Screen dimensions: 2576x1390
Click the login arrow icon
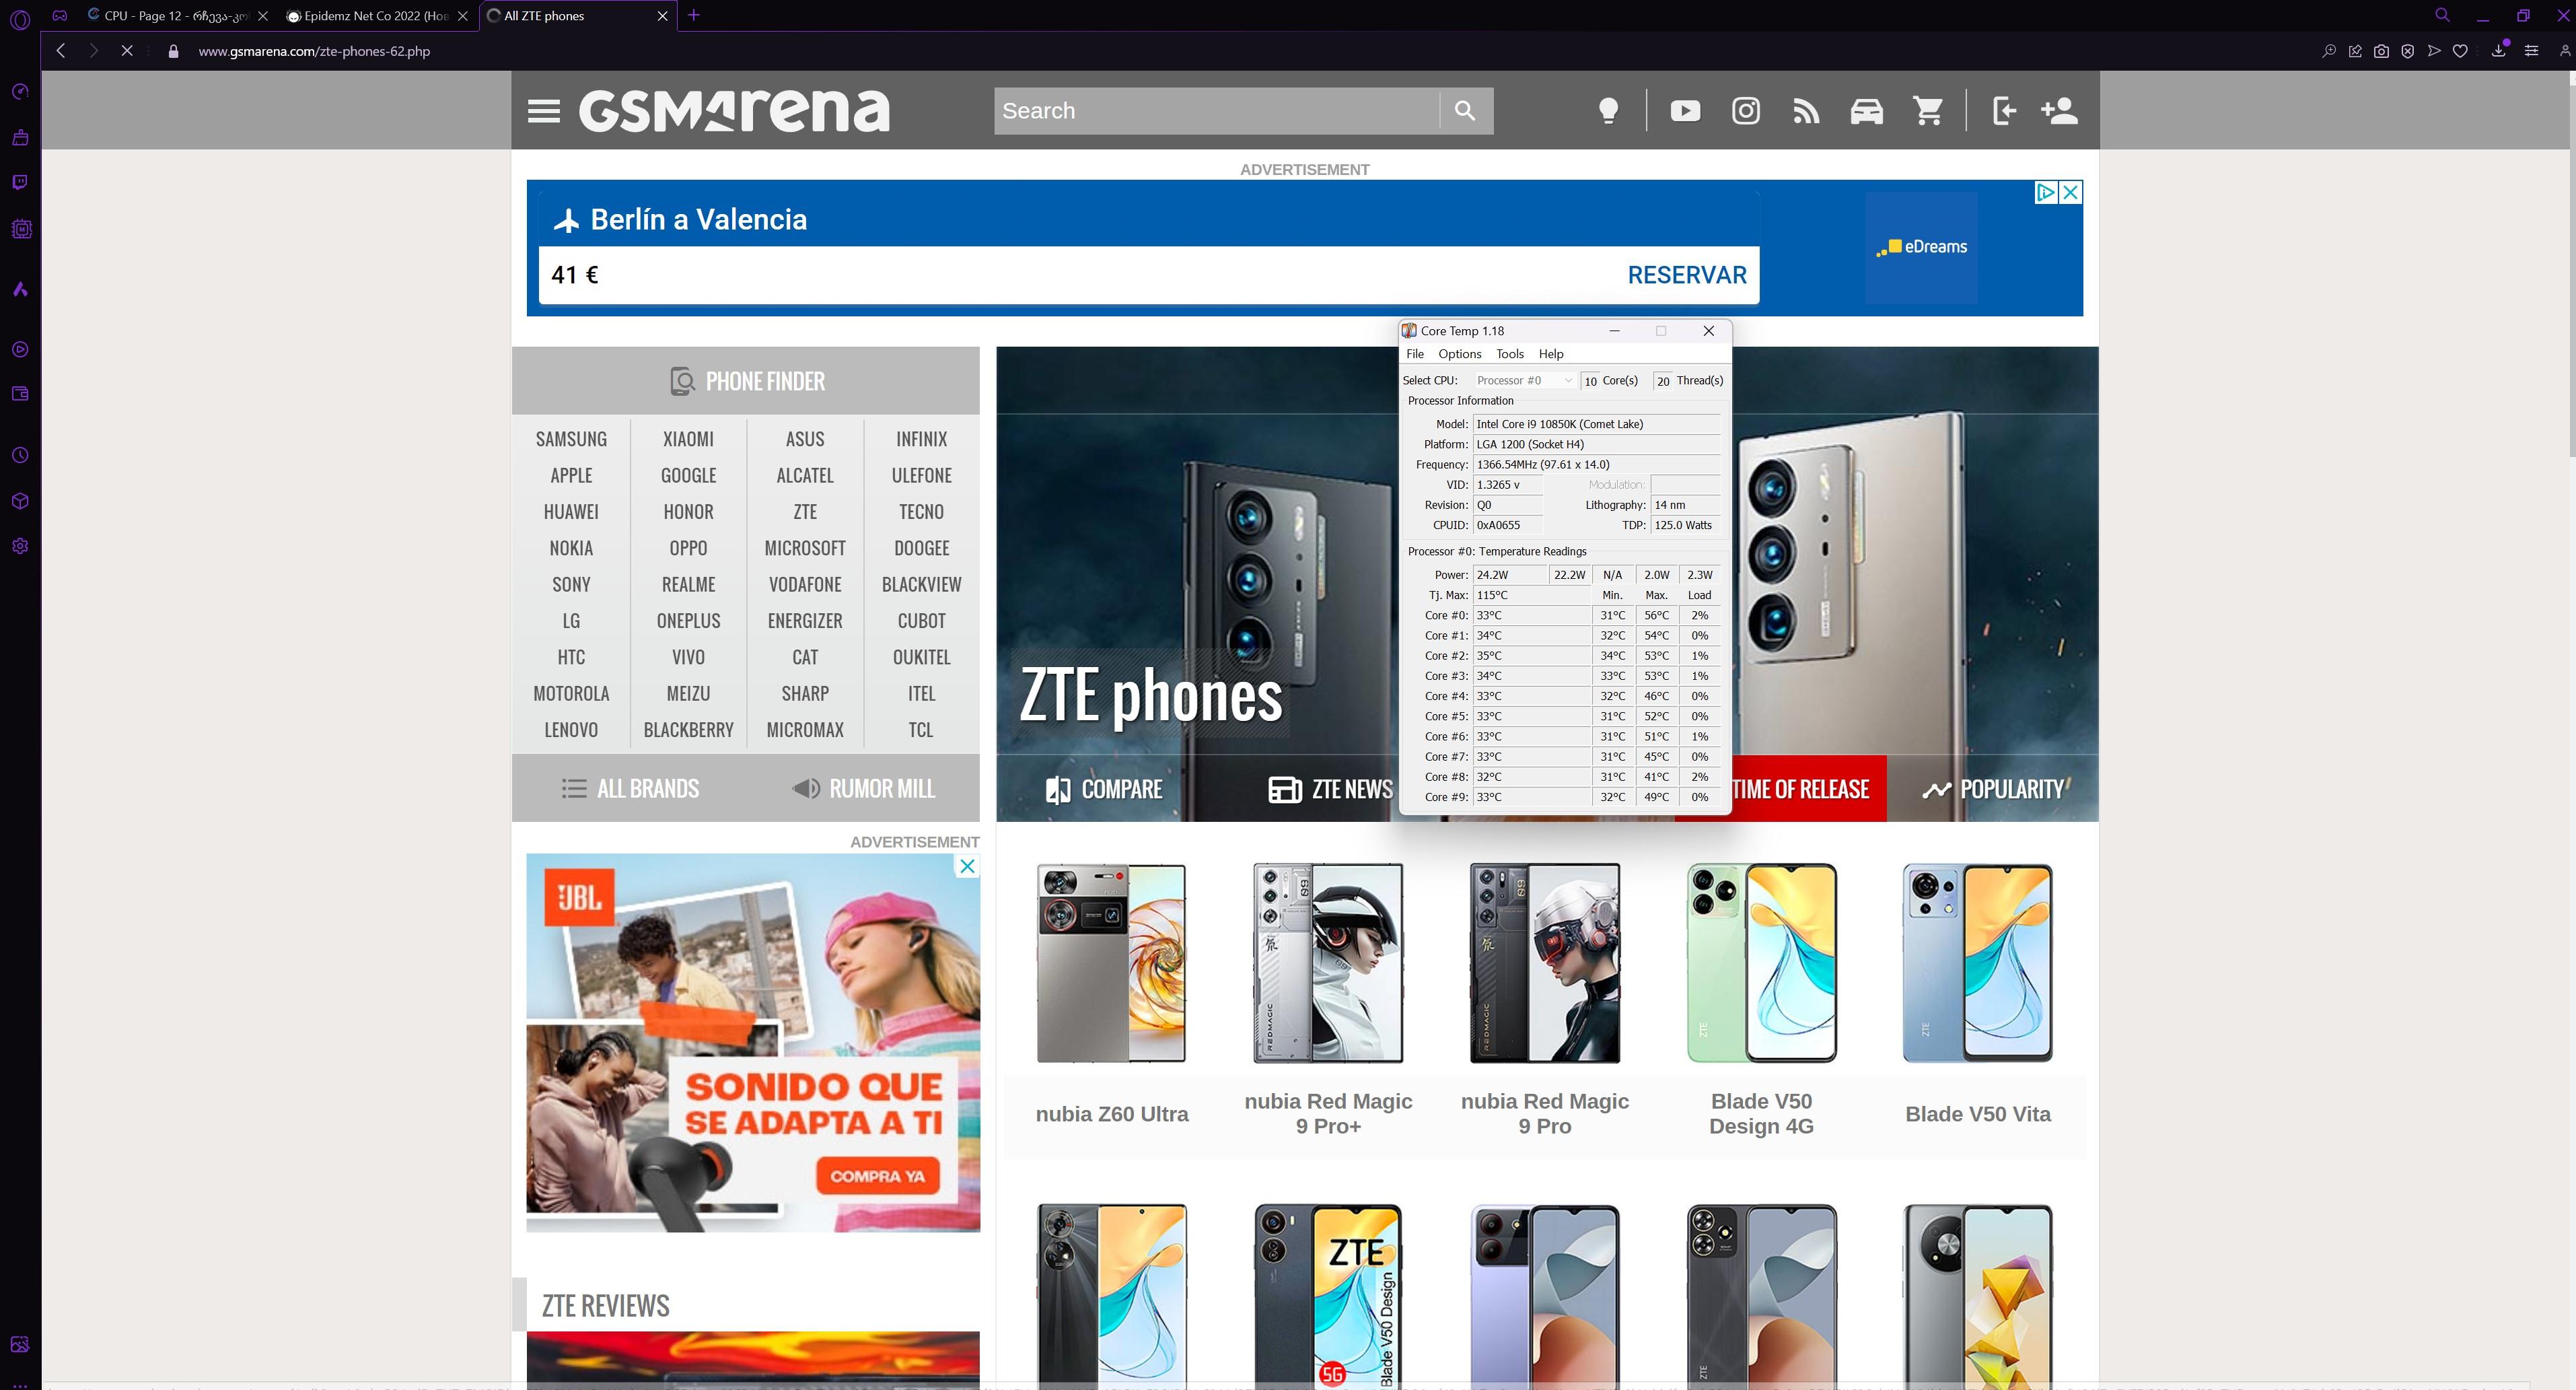point(2004,111)
